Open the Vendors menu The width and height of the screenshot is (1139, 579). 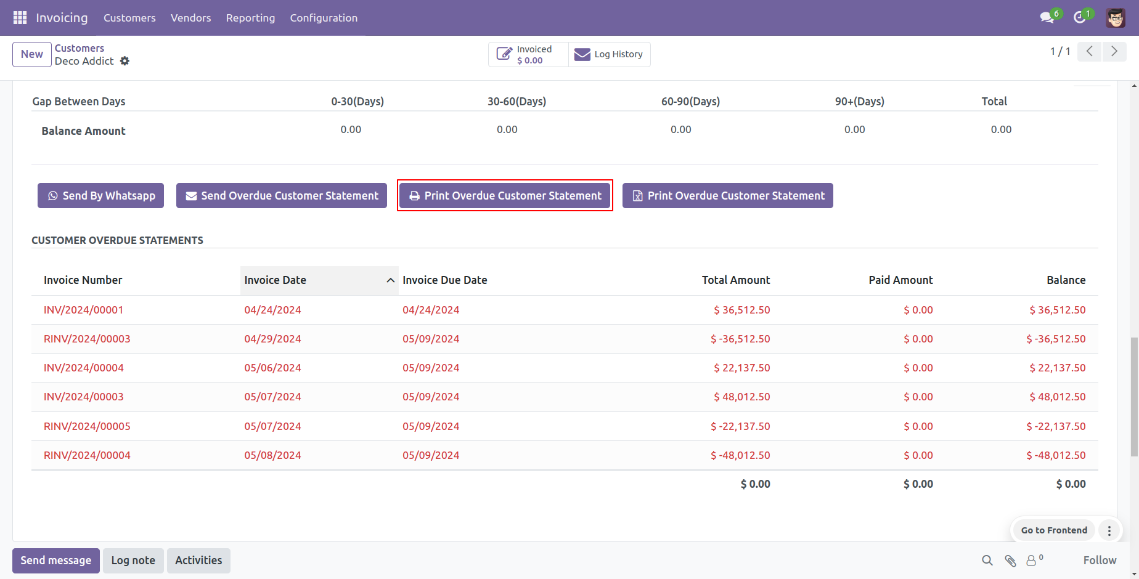click(x=191, y=18)
